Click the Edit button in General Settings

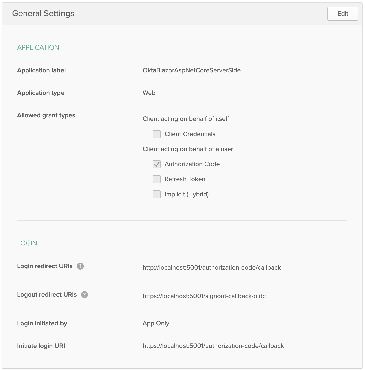(x=342, y=14)
